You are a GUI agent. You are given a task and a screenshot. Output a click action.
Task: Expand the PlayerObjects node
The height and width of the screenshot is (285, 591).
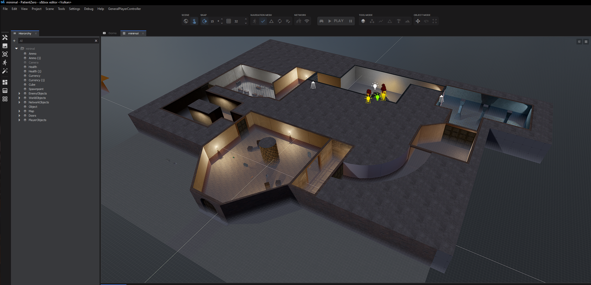tap(19, 120)
